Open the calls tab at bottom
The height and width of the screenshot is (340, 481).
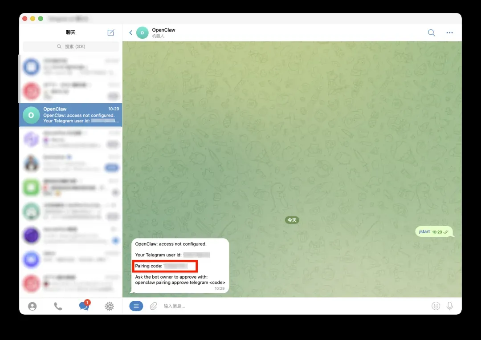point(58,306)
